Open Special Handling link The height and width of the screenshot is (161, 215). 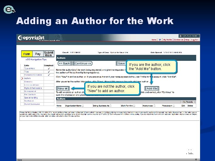point(31,98)
